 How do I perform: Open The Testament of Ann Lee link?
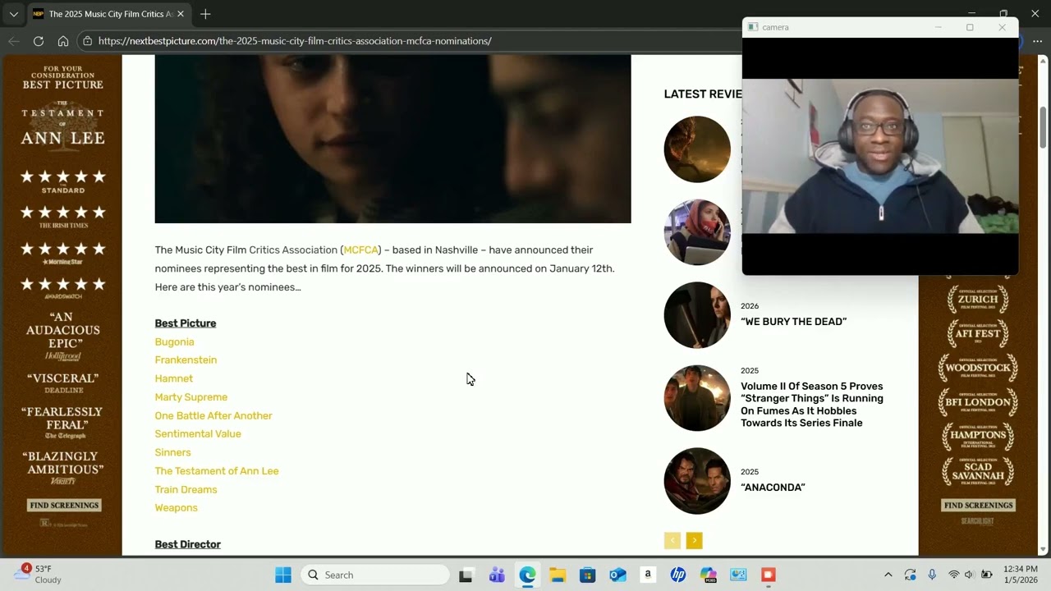[x=217, y=471]
